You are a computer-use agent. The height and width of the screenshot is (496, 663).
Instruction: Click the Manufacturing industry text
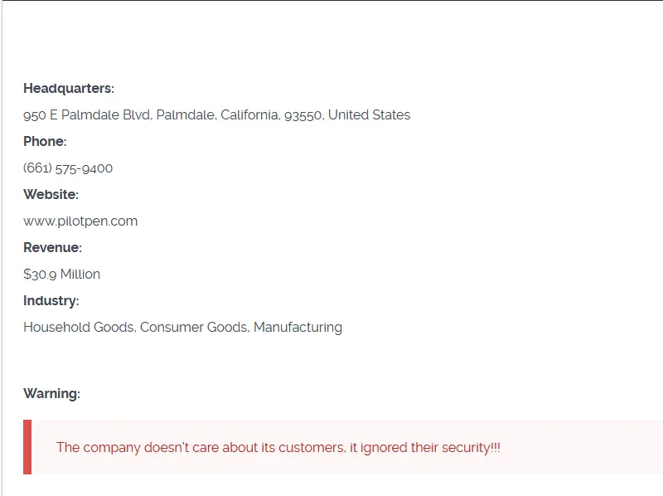298,328
